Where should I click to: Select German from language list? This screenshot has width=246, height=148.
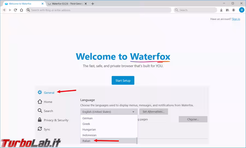108,118
